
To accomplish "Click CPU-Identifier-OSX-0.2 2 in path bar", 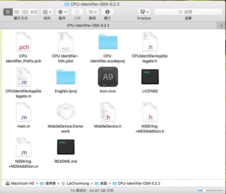I will [136, 183].
